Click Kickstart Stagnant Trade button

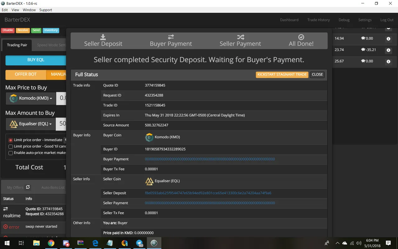pos(282,75)
